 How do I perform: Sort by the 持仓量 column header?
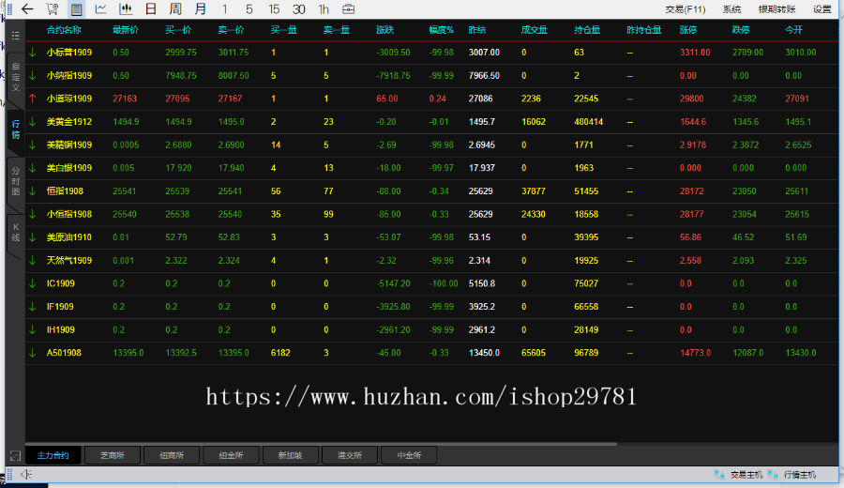(587, 30)
